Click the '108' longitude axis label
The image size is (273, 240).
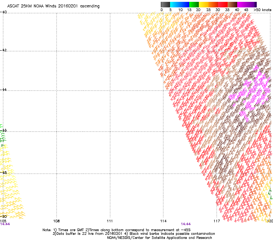click(56, 221)
